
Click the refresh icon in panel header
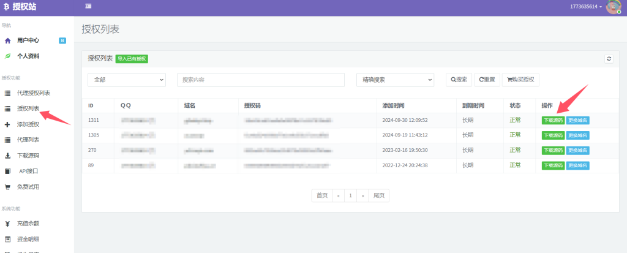pos(609,59)
